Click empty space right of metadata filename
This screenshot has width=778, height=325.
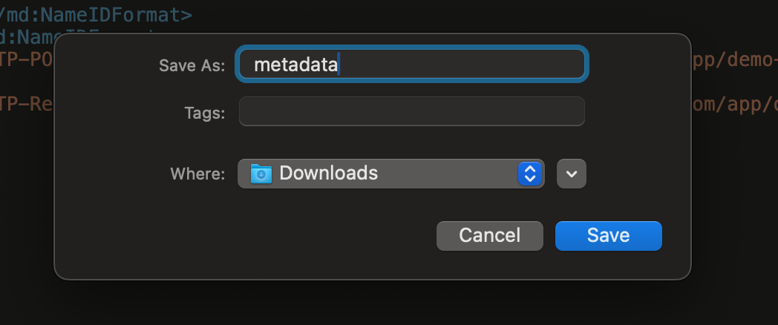point(462,65)
